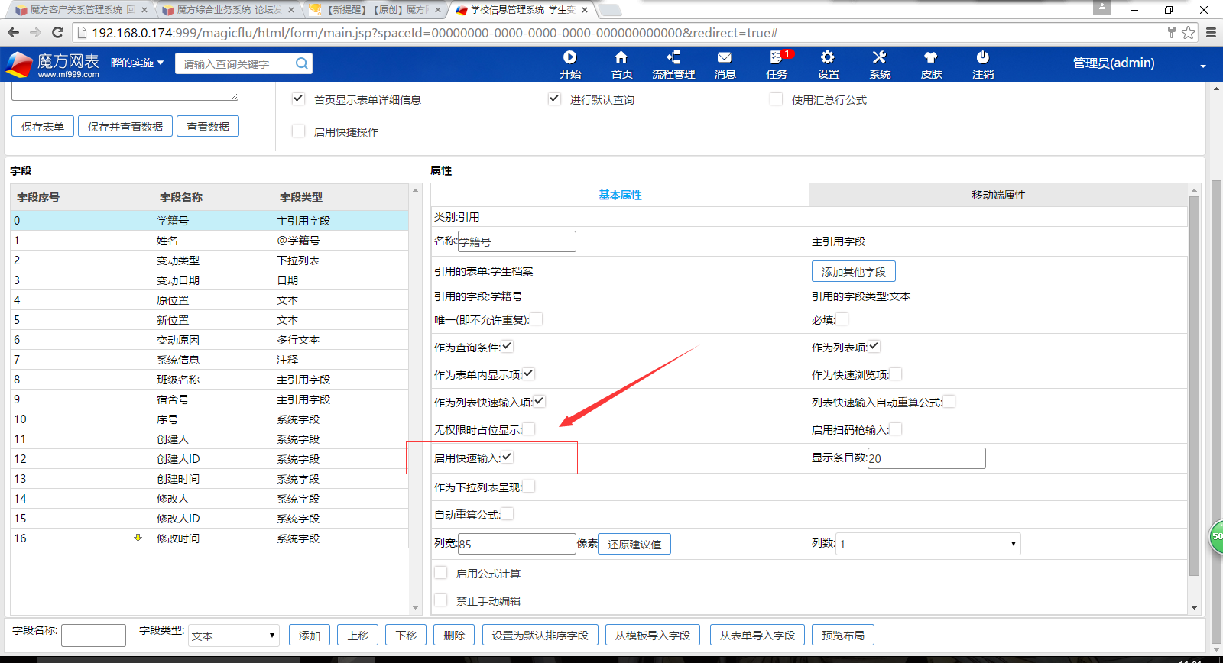Screen dimensions: 1223x663
Task: Open 流程管理 workflow management icon
Action: [x=673, y=64]
